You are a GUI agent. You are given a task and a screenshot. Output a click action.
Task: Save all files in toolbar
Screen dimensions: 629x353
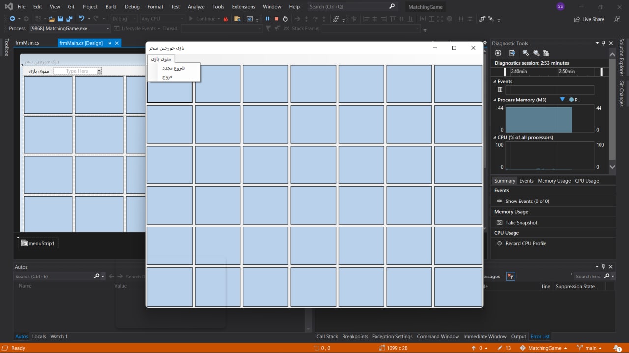69,19
